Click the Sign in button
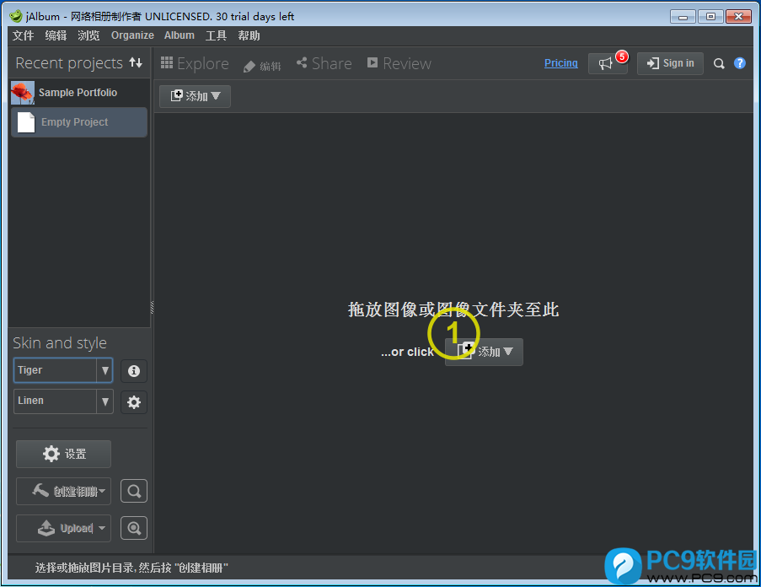 click(670, 63)
